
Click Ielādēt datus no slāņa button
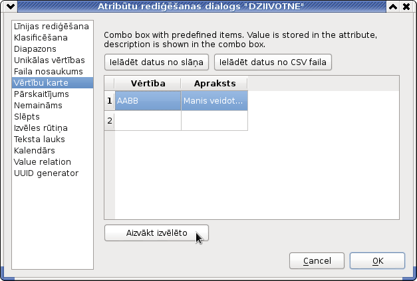click(156, 62)
